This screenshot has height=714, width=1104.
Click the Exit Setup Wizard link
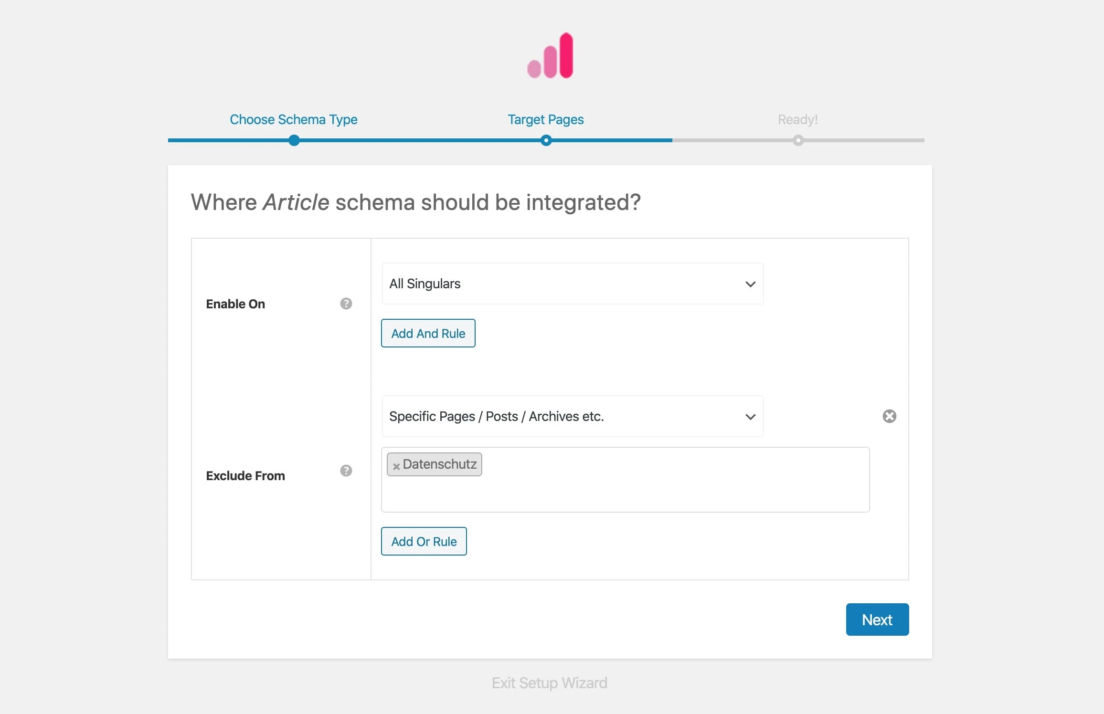click(549, 683)
